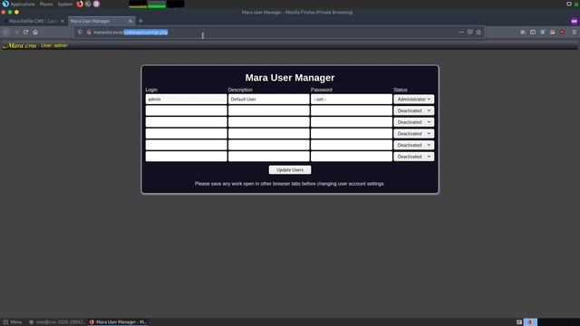
Task: Click the empty Login field in the last row
Action: click(x=186, y=157)
